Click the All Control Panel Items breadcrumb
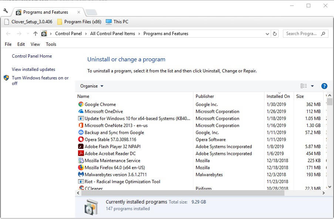 [x=112, y=34]
